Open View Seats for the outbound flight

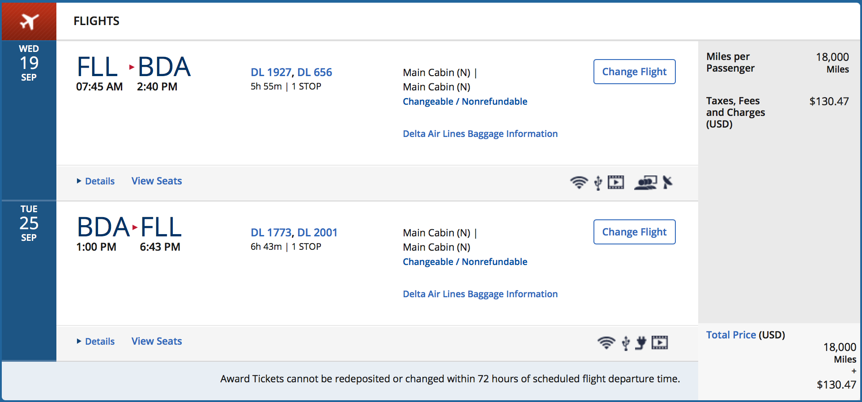tap(157, 181)
